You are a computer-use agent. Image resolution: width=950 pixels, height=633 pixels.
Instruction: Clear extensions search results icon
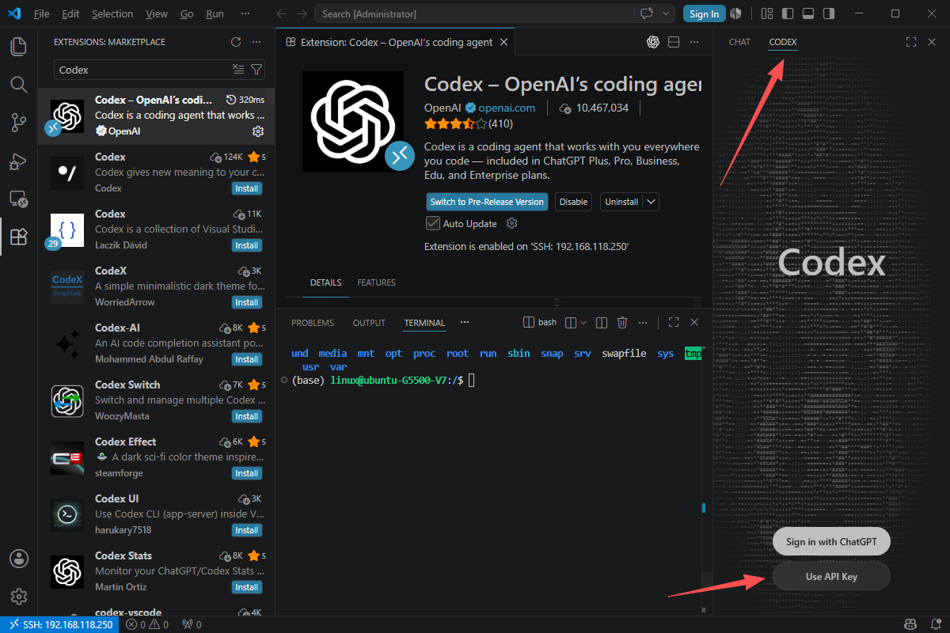click(x=238, y=70)
